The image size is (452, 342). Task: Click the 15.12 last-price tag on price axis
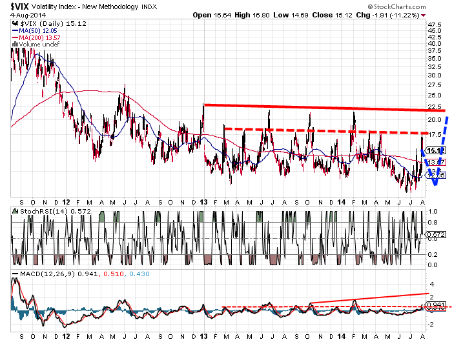(x=435, y=150)
